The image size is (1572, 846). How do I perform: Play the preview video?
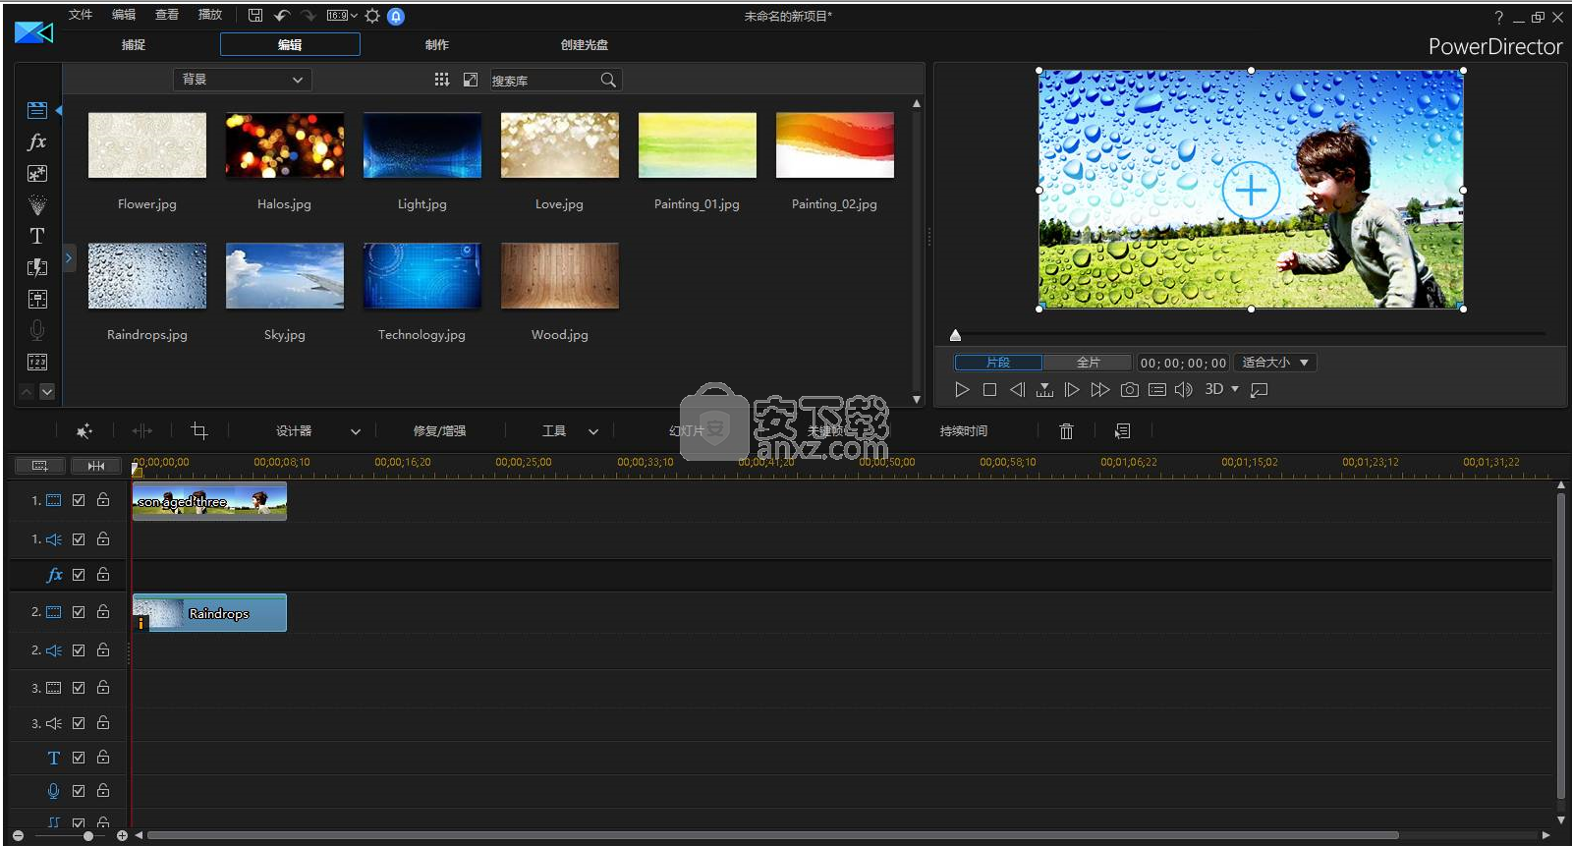coord(962,390)
